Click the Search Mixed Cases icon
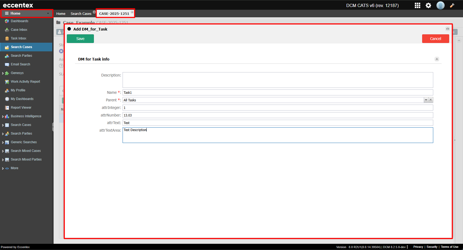This screenshot has height=250, width=463. point(7,151)
